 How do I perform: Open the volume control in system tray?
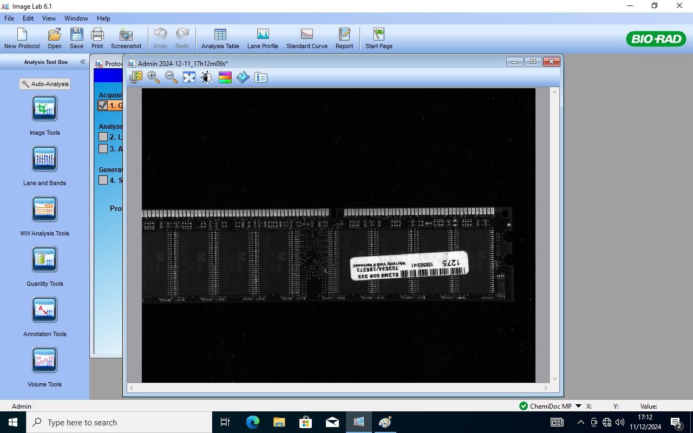click(x=620, y=422)
